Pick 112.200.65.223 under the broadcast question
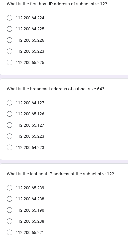The image size is (128, 242). 10,136
